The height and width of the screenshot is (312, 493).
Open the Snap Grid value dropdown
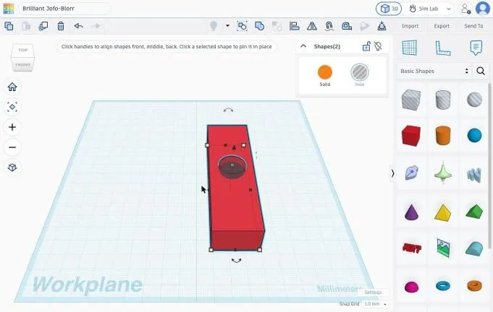pos(376,304)
